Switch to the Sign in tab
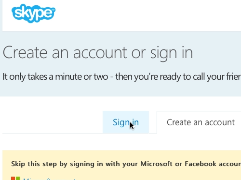Viewport: 241px width, 180px height. (x=126, y=122)
